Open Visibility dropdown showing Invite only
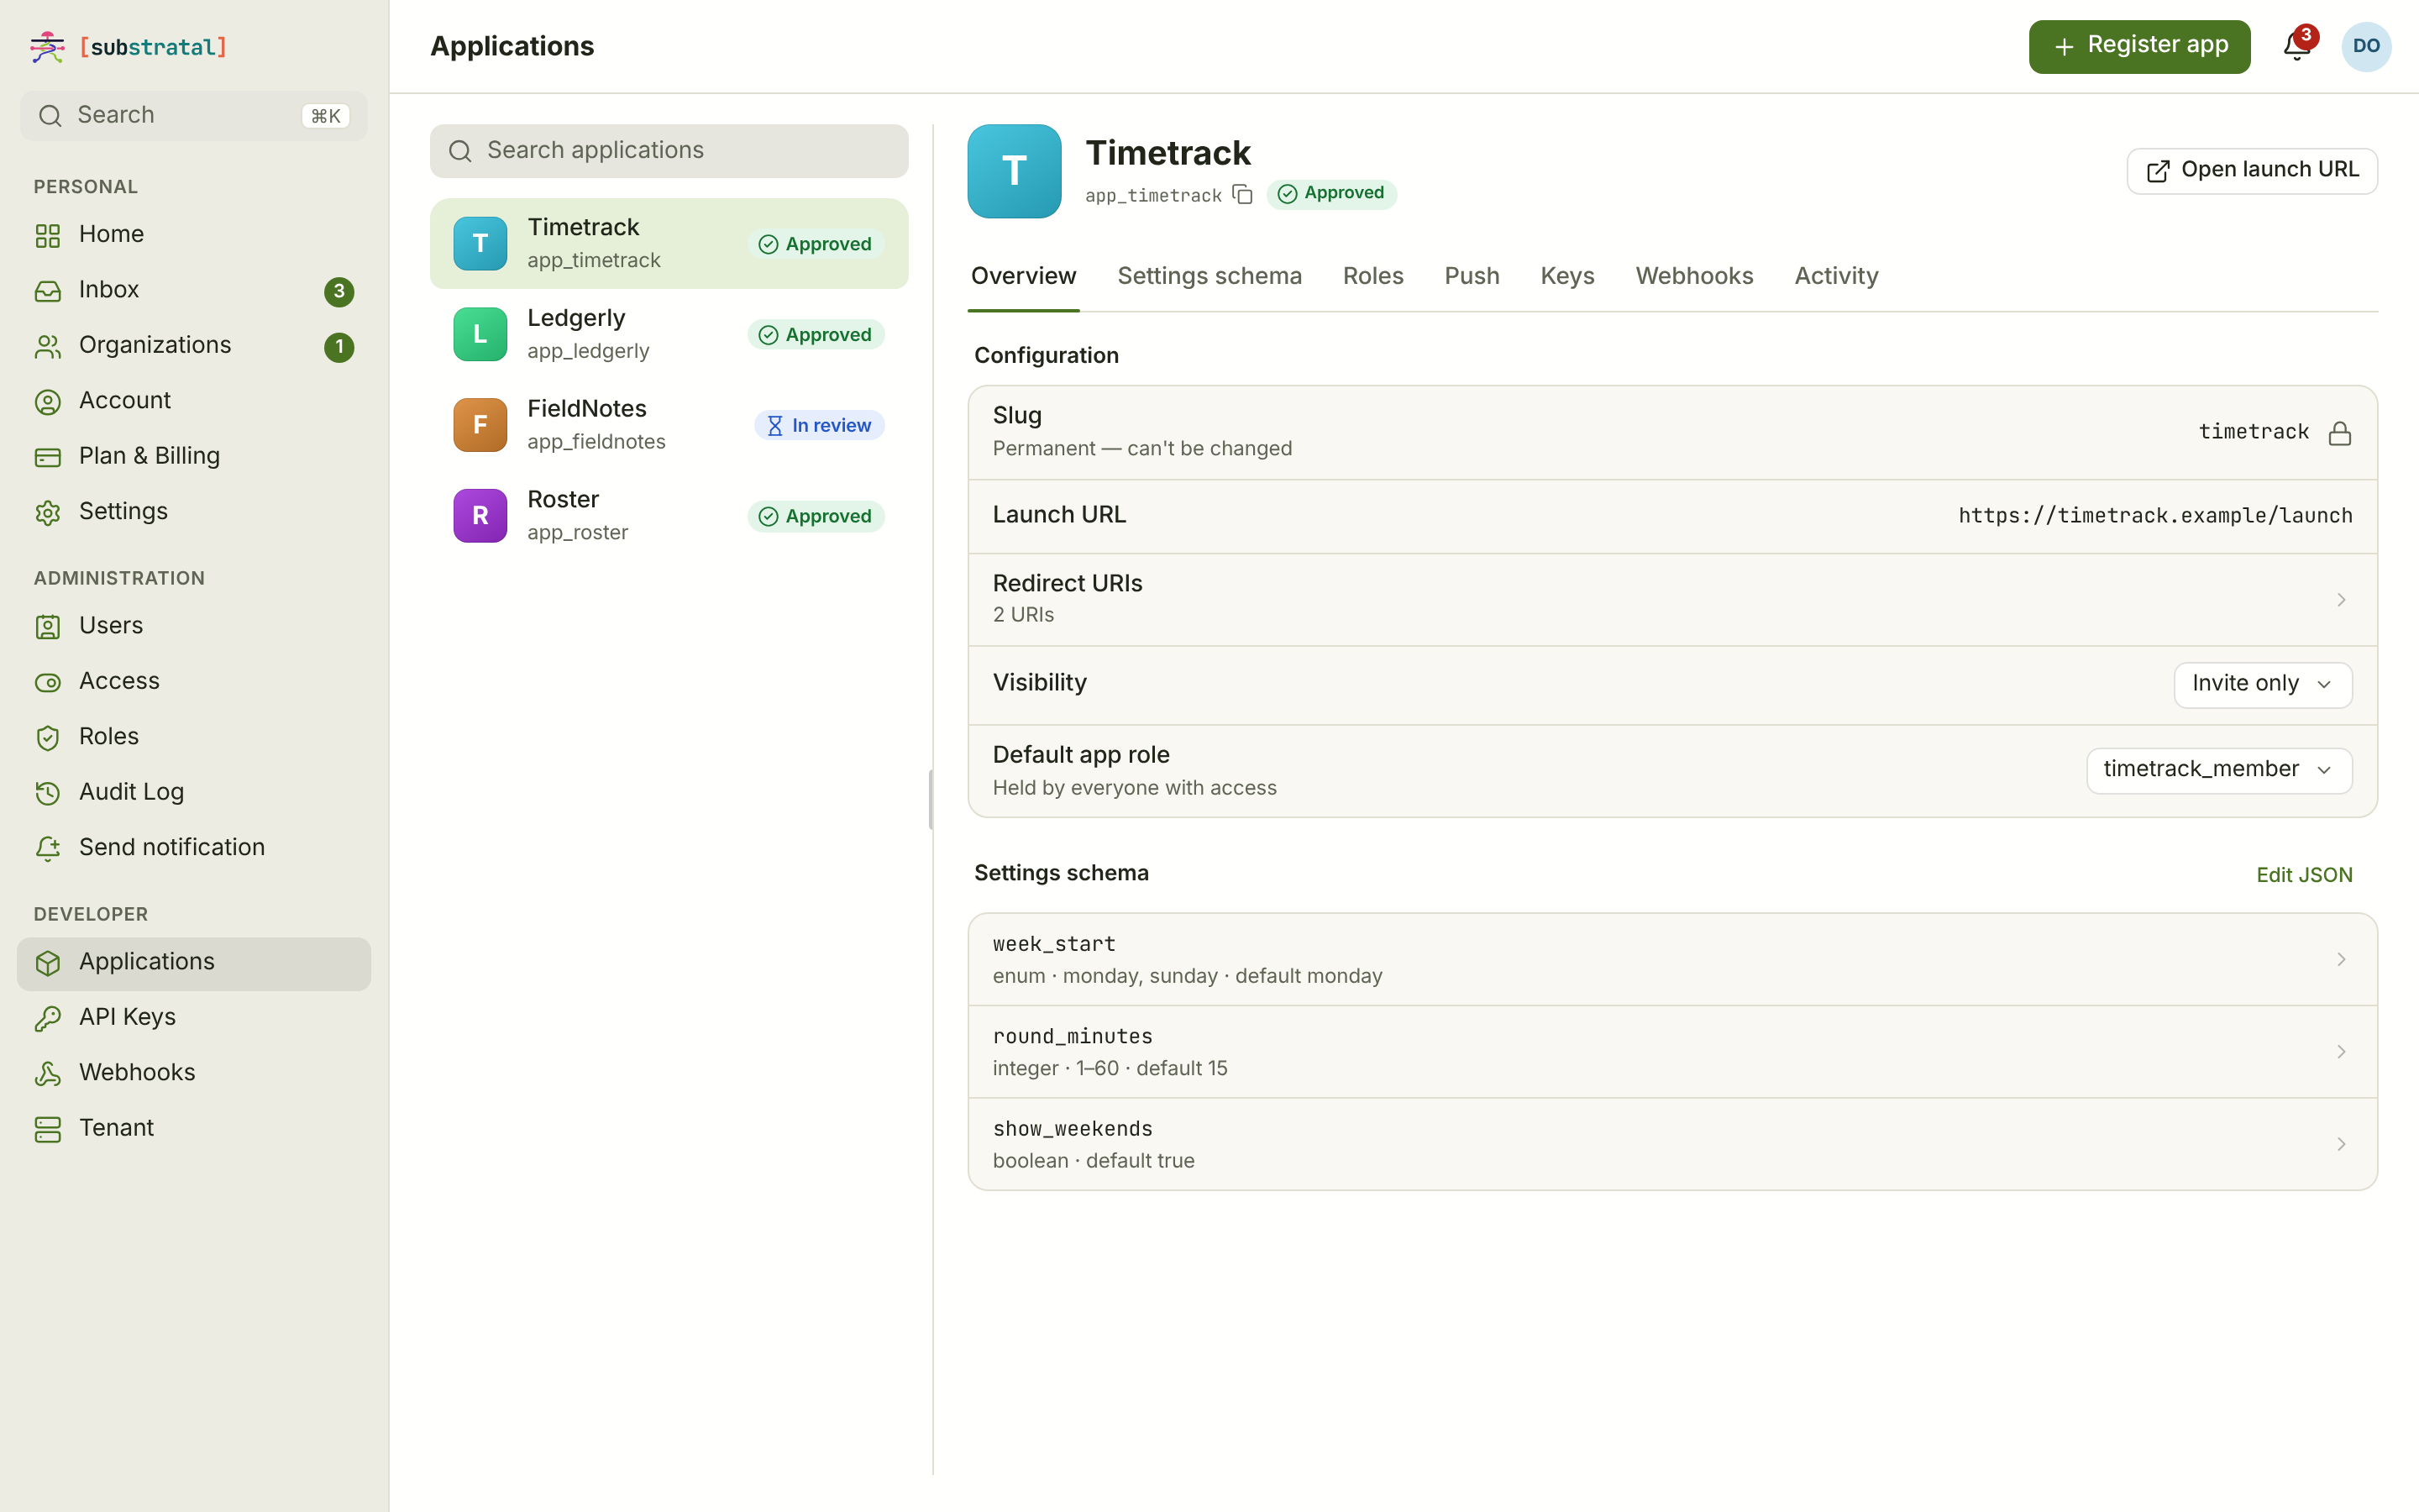The width and height of the screenshot is (2419, 1512). point(2262,684)
